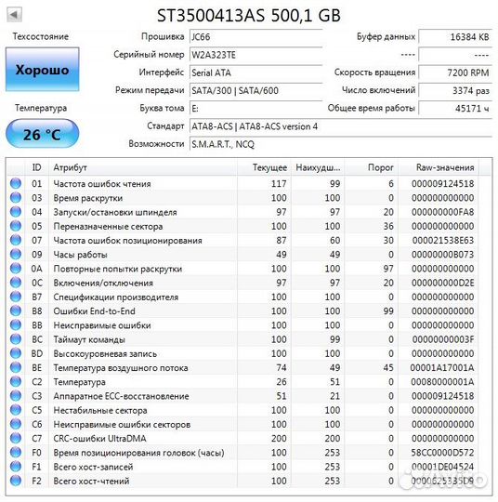Image resolution: width=498 pixels, height=502 pixels.
Task: Click the total hours field 45171 ч
Action: coord(455,109)
